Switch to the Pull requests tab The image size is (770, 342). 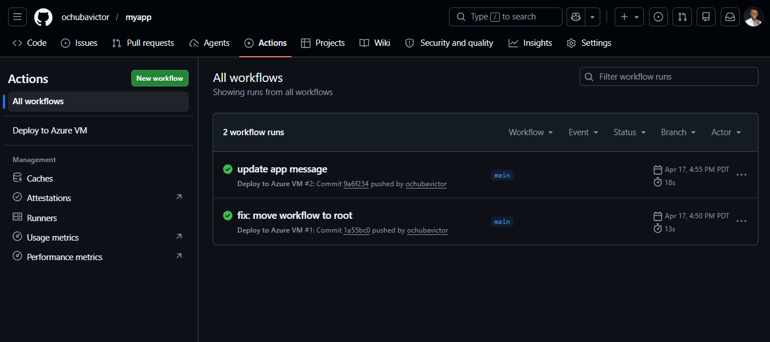point(143,43)
